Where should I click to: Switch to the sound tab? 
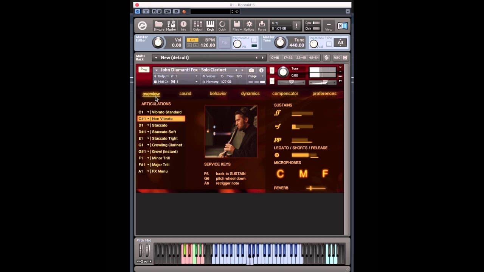pos(185,94)
